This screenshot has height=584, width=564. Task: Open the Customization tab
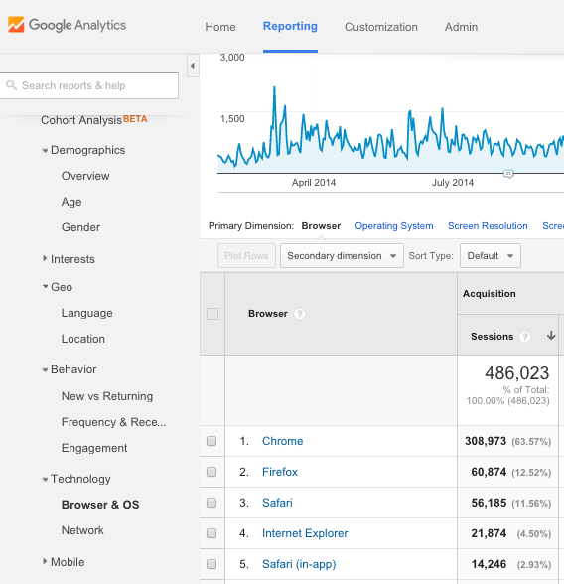(x=381, y=27)
